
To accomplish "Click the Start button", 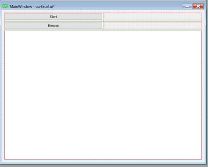I will pyautogui.click(x=54, y=17).
